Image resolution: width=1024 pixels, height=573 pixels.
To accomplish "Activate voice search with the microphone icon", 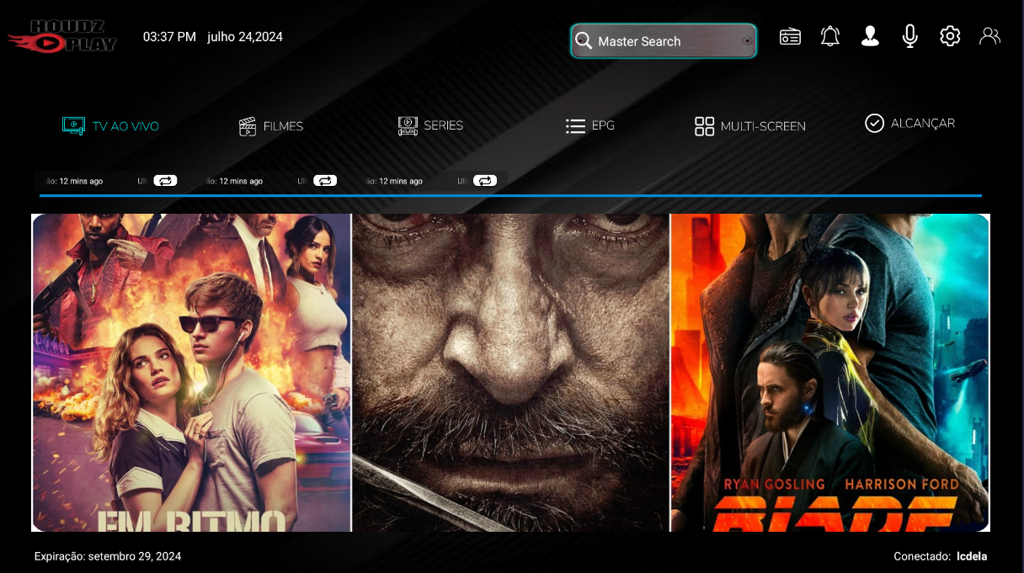I will point(909,36).
